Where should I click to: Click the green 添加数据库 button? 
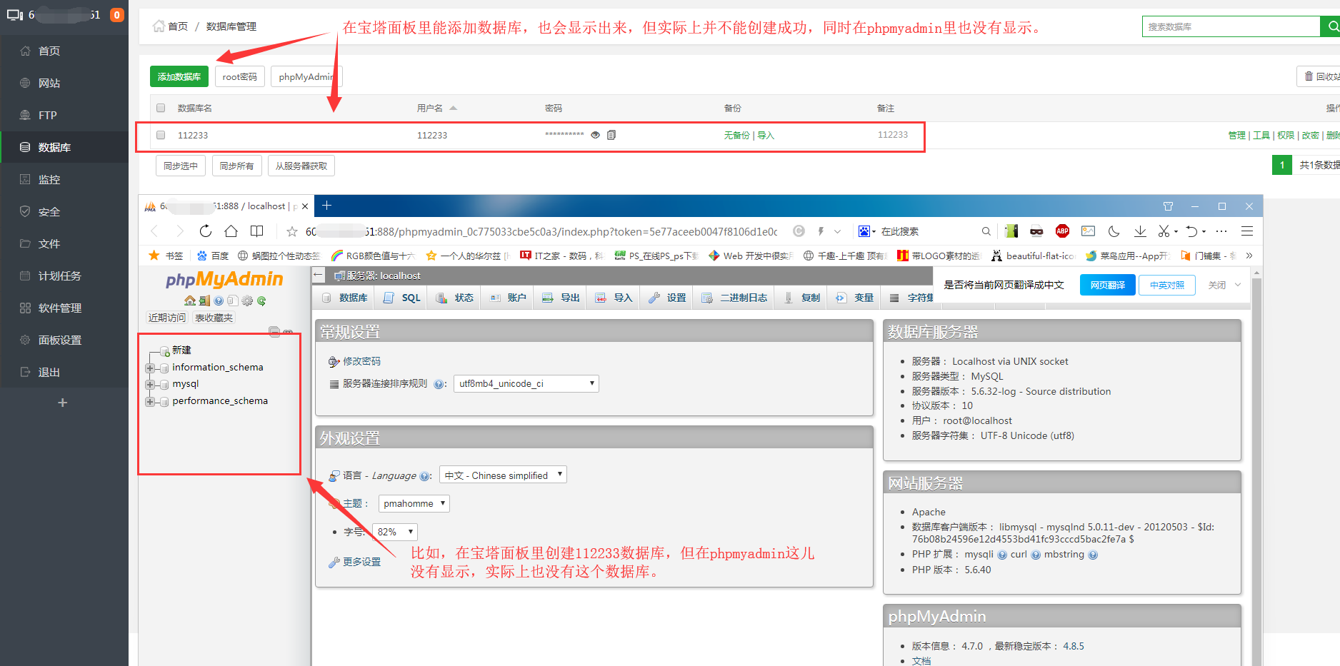click(x=179, y=76)
